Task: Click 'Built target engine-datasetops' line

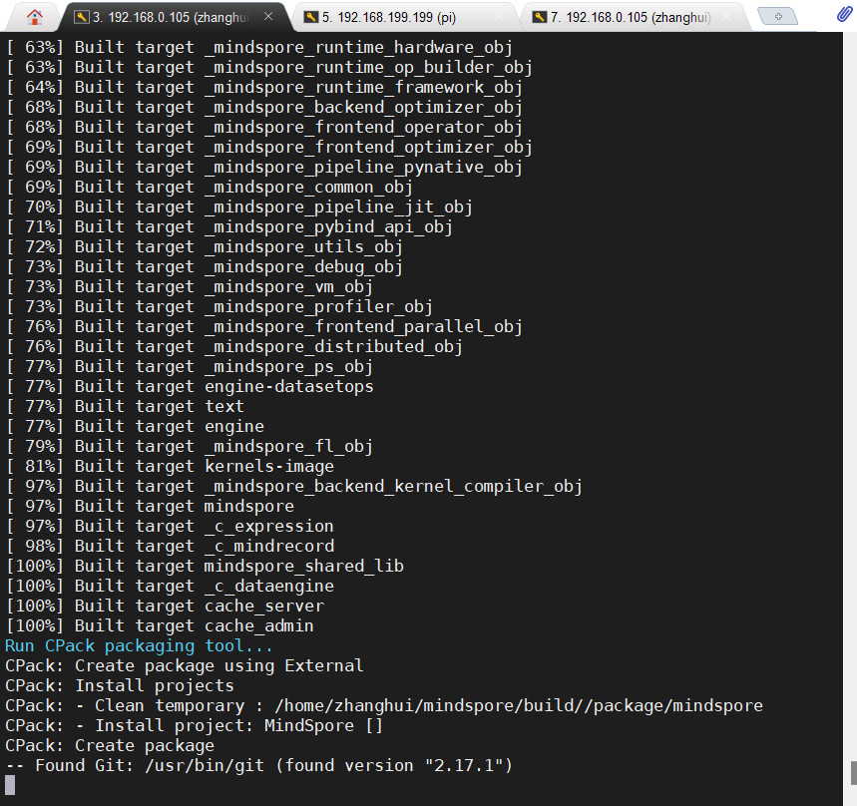Action: 190,386
